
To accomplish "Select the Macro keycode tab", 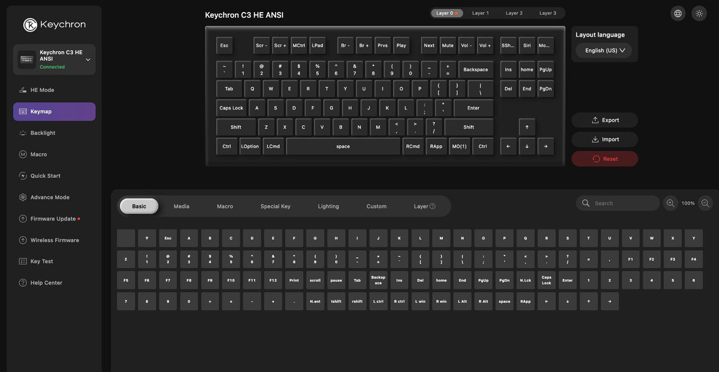I will tap(225, 206).
